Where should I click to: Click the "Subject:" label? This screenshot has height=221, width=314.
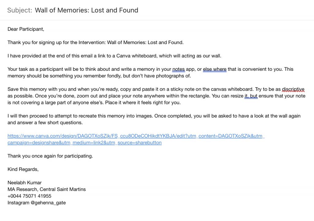click(20, 10)
